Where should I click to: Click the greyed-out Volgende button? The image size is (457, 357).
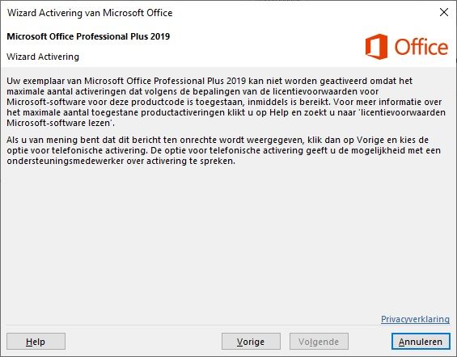(319, 342)
